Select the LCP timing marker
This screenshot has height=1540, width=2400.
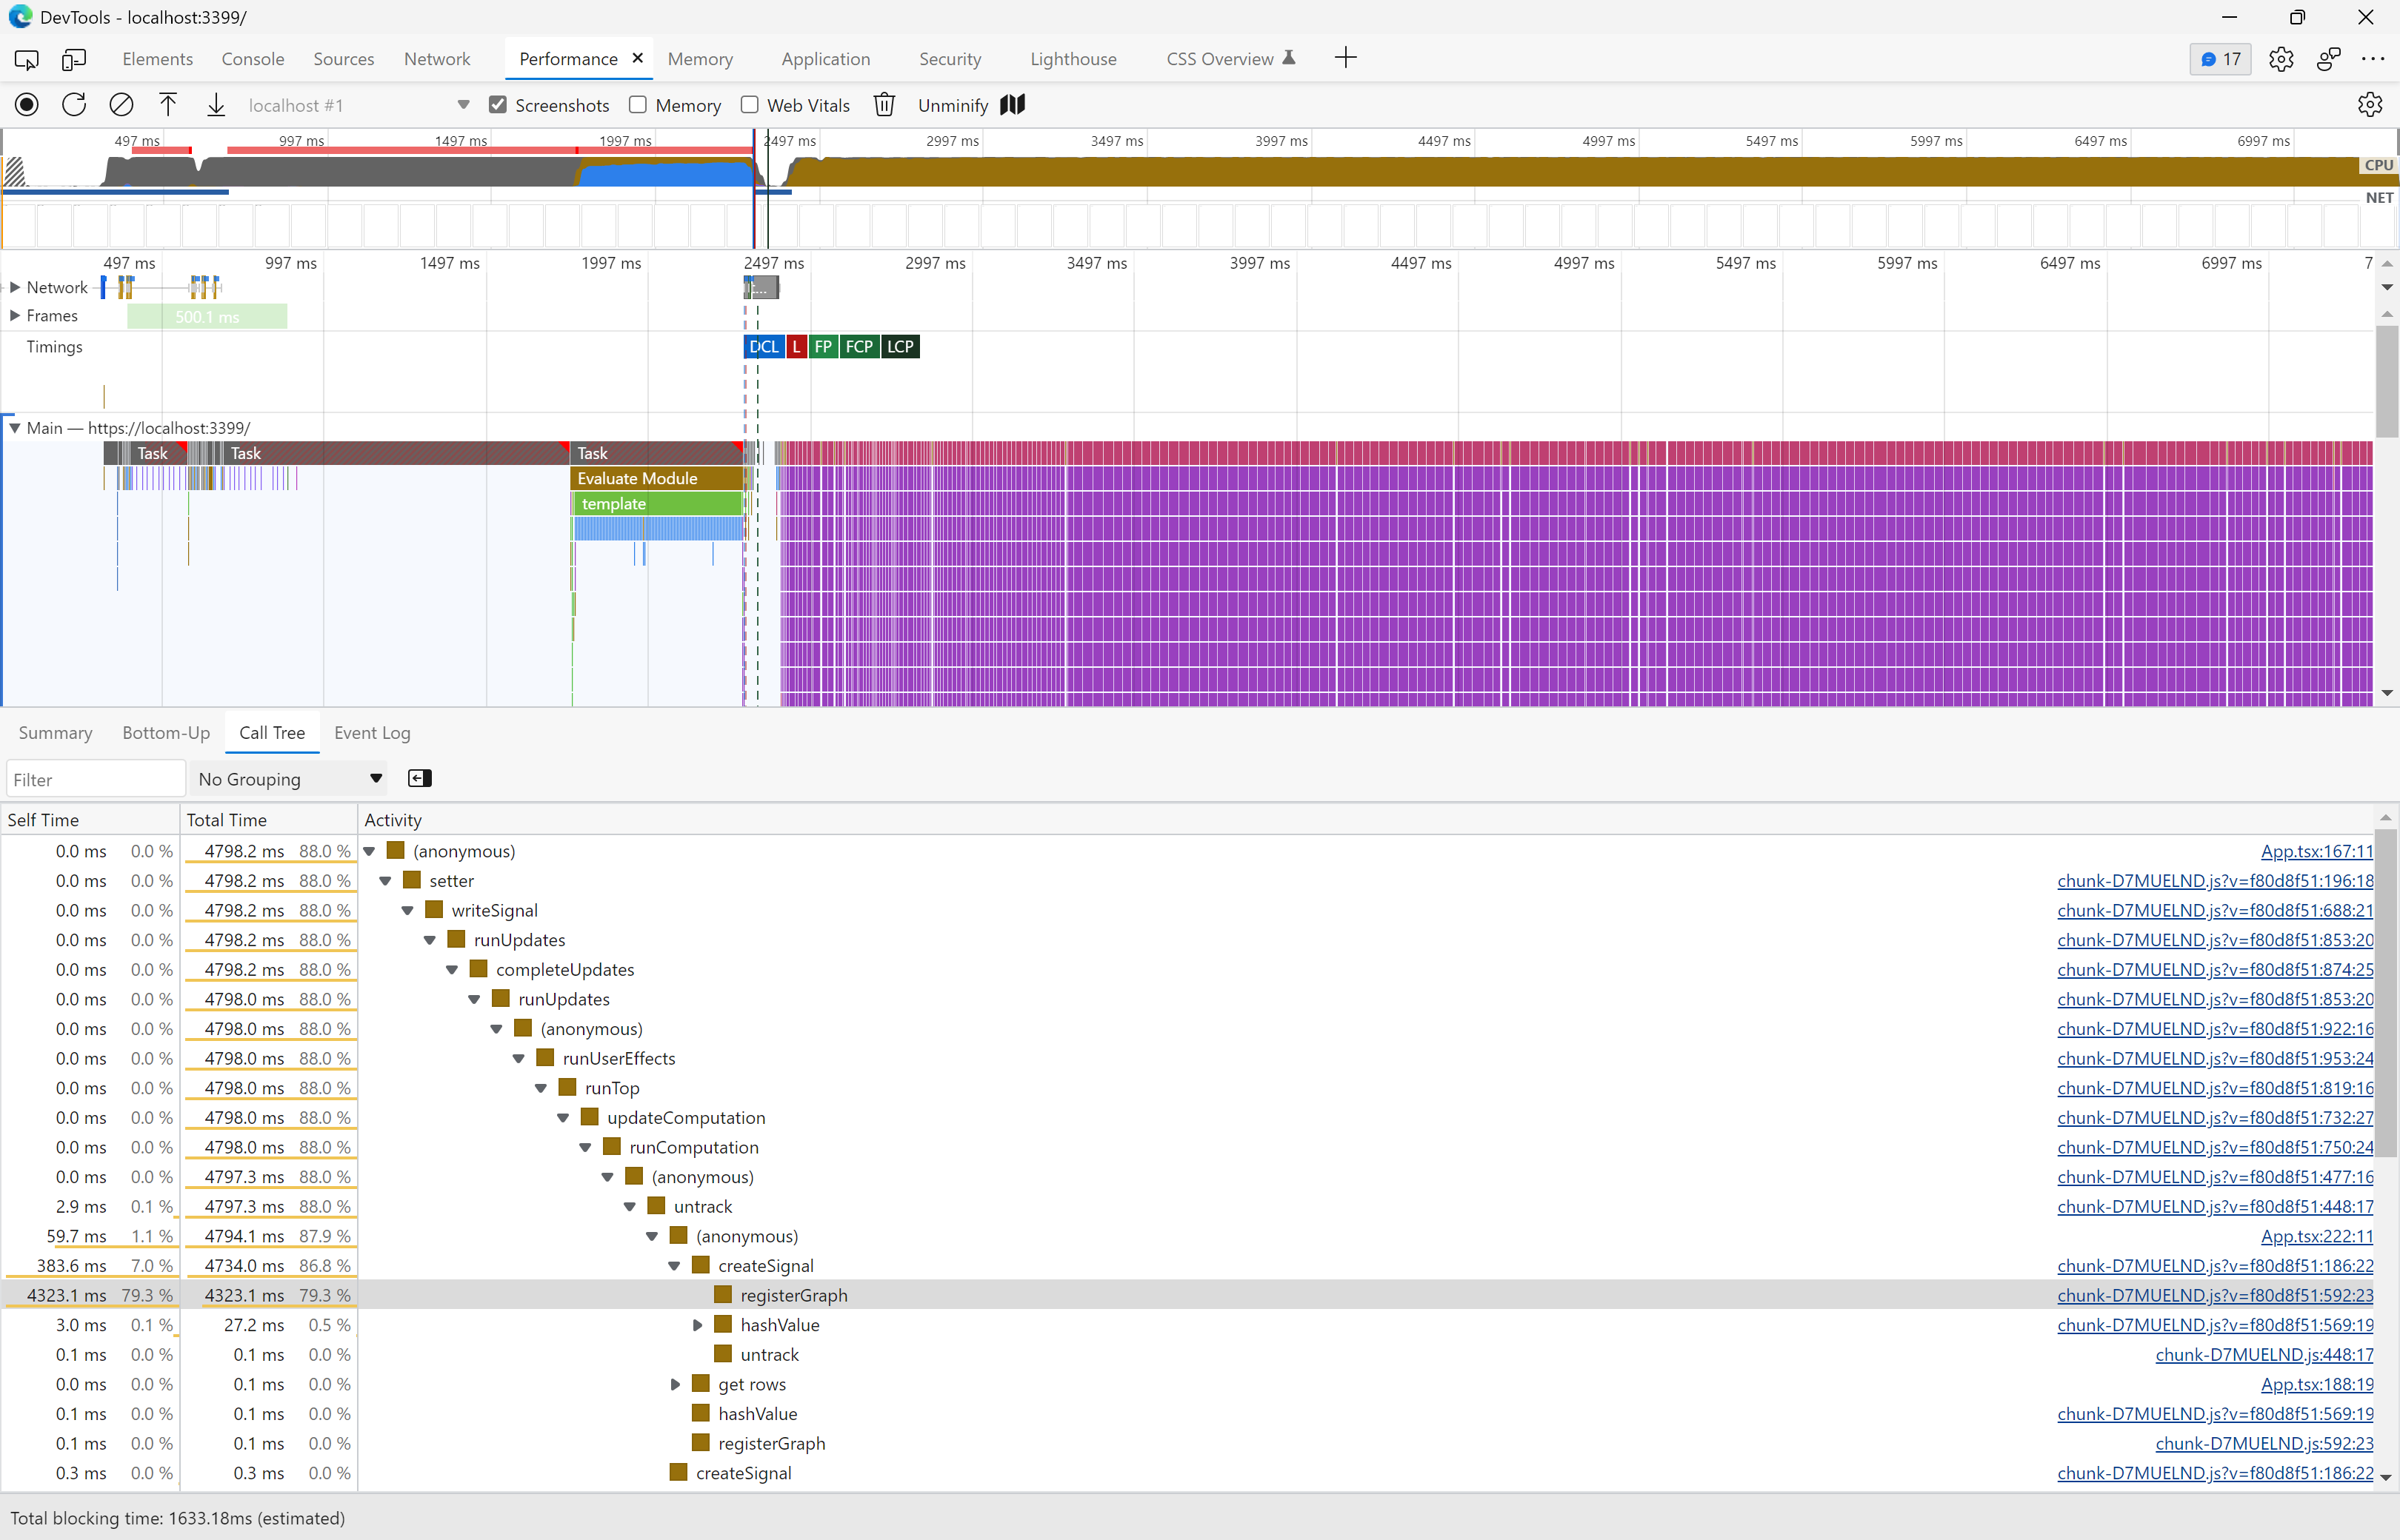901,346
